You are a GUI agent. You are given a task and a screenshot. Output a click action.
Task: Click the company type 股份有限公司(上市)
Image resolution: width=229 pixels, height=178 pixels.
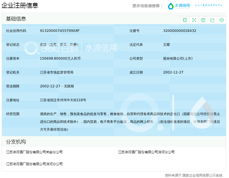pos(178,59)
